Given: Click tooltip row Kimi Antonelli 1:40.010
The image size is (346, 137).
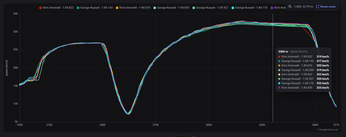Looking at the screenshot, I should coord(304,65).
